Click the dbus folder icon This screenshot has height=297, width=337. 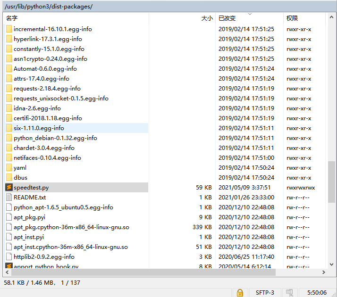point(9,177)
